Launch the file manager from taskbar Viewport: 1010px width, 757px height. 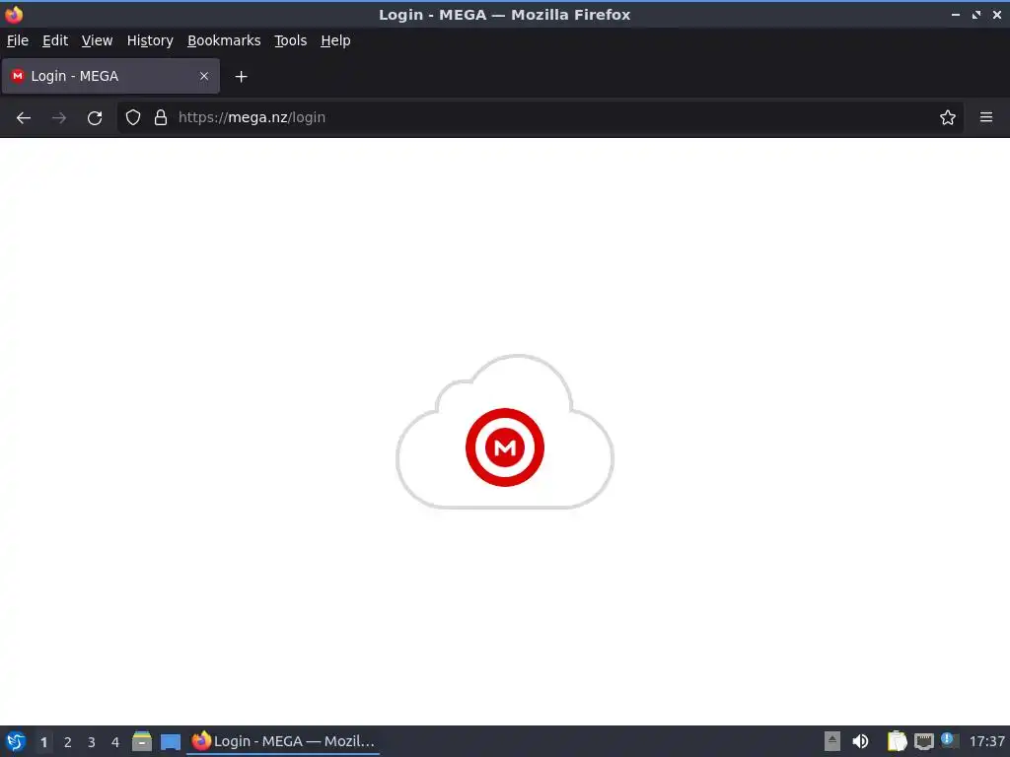[142, 741]
